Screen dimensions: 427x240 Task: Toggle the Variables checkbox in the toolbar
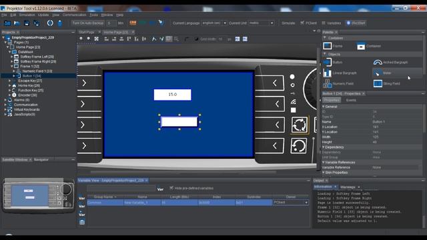324,23
